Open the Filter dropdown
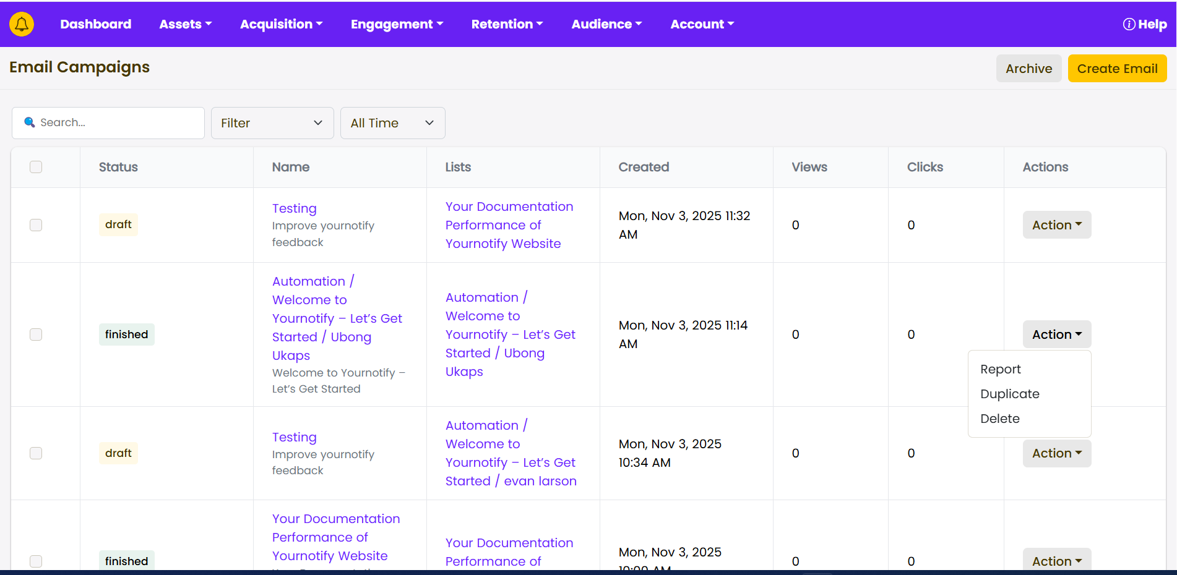 [x=272, y=123]
